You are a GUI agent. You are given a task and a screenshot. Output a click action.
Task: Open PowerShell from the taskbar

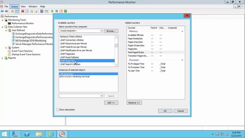click(27, 134)
